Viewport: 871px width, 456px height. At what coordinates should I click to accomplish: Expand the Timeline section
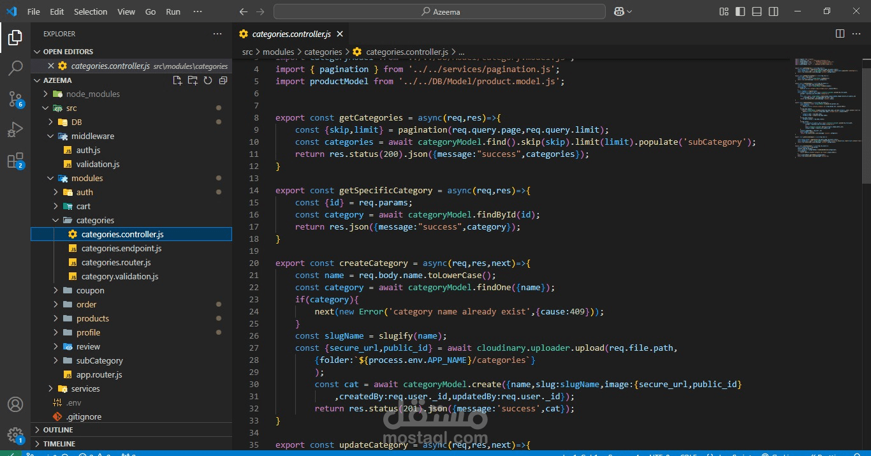coord(131,444)
